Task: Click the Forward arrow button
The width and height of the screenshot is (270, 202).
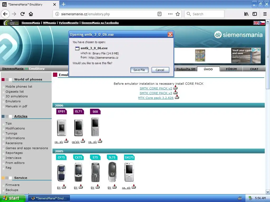Action: coord(14,14)
